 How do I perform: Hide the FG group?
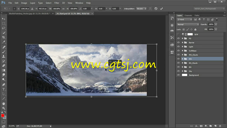coord(178,38)
